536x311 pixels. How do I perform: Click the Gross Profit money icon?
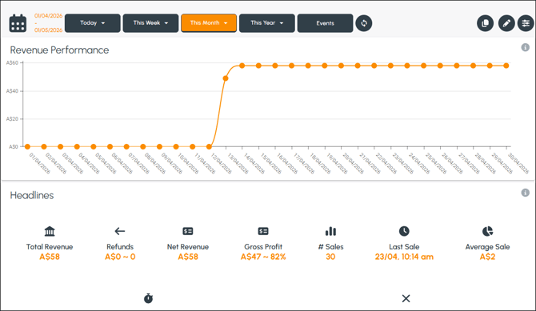(x=263, y=231)
